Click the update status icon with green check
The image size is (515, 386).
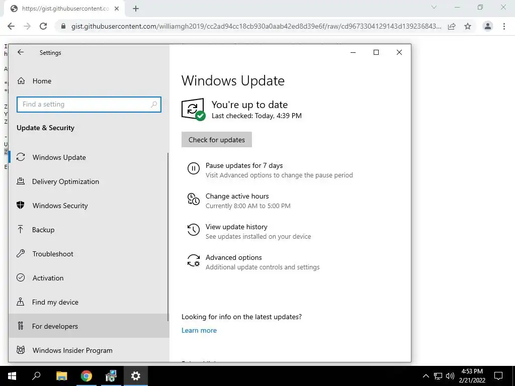pyautogui.click(x=194, y=109)
